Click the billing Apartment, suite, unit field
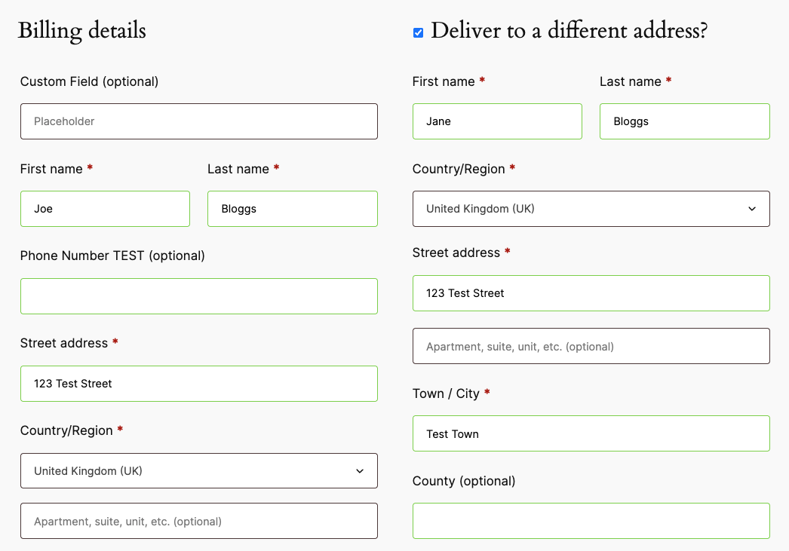The image size is (789, 551). 198,521
